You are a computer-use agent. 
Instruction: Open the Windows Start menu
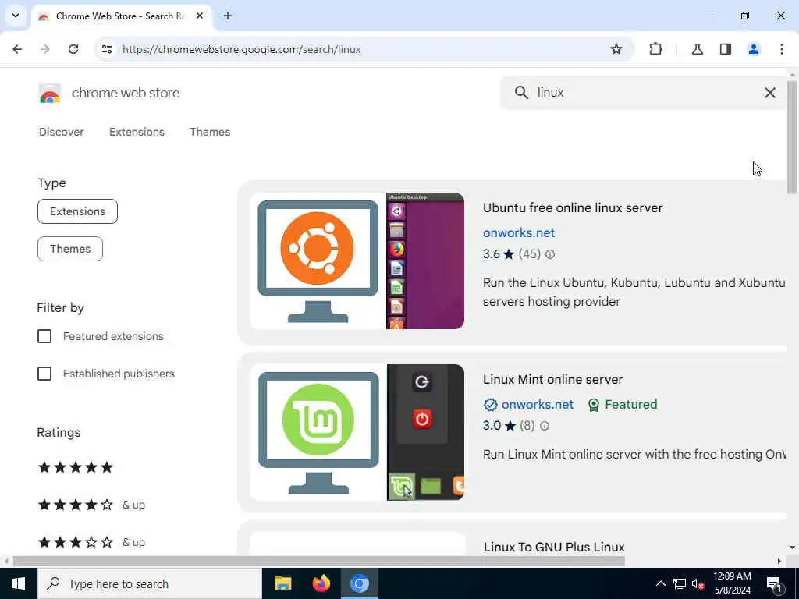[x=19, y=583]
